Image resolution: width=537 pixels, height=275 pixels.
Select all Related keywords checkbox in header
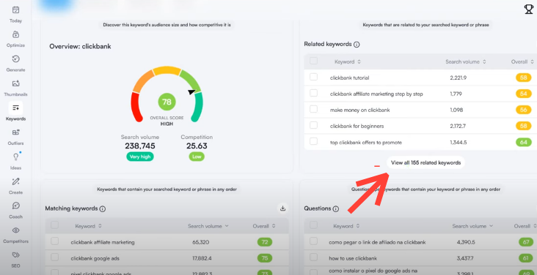(x=313, y=61)
